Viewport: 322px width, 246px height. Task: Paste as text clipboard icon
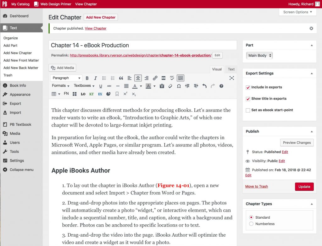[x=162, y=86]
